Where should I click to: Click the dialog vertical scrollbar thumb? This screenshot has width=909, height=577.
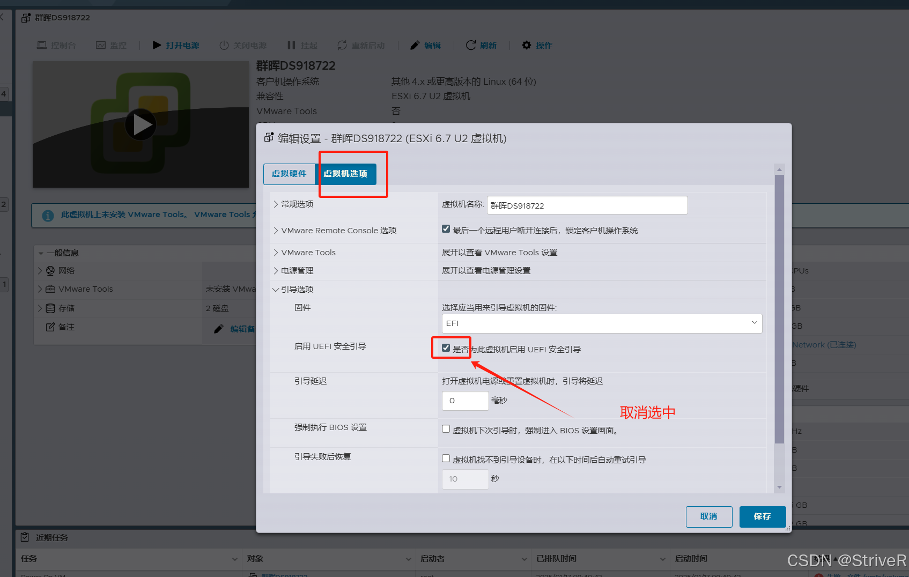779,309
